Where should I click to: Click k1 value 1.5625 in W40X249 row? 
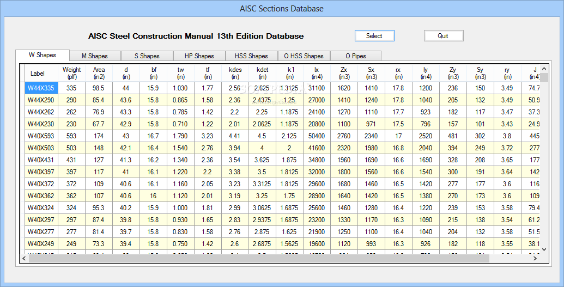point(289,244)
